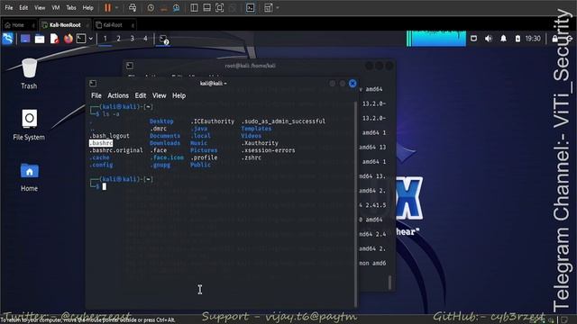Pause the virtual machine with the orange pause button
This screenshot has height=324, width=577.
[107, 8]
